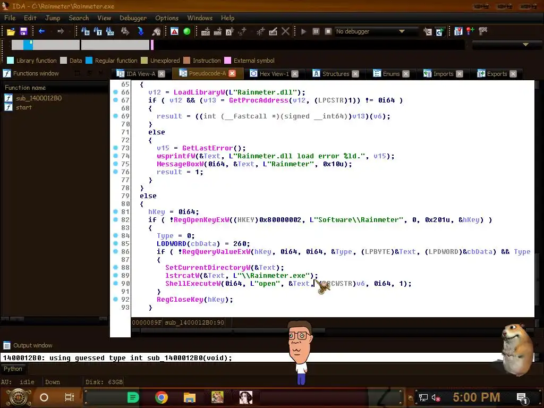
Task: Click the breakpoint list icon
Action: click(458, 31)
